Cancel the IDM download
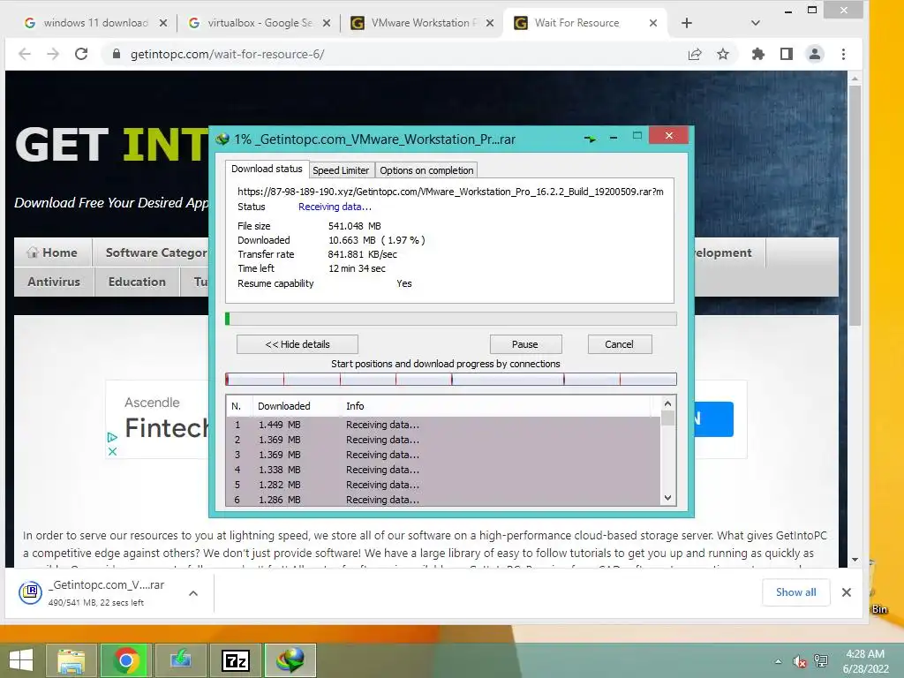This screenshot has width=904, height=678. click(x=619, y=344)
